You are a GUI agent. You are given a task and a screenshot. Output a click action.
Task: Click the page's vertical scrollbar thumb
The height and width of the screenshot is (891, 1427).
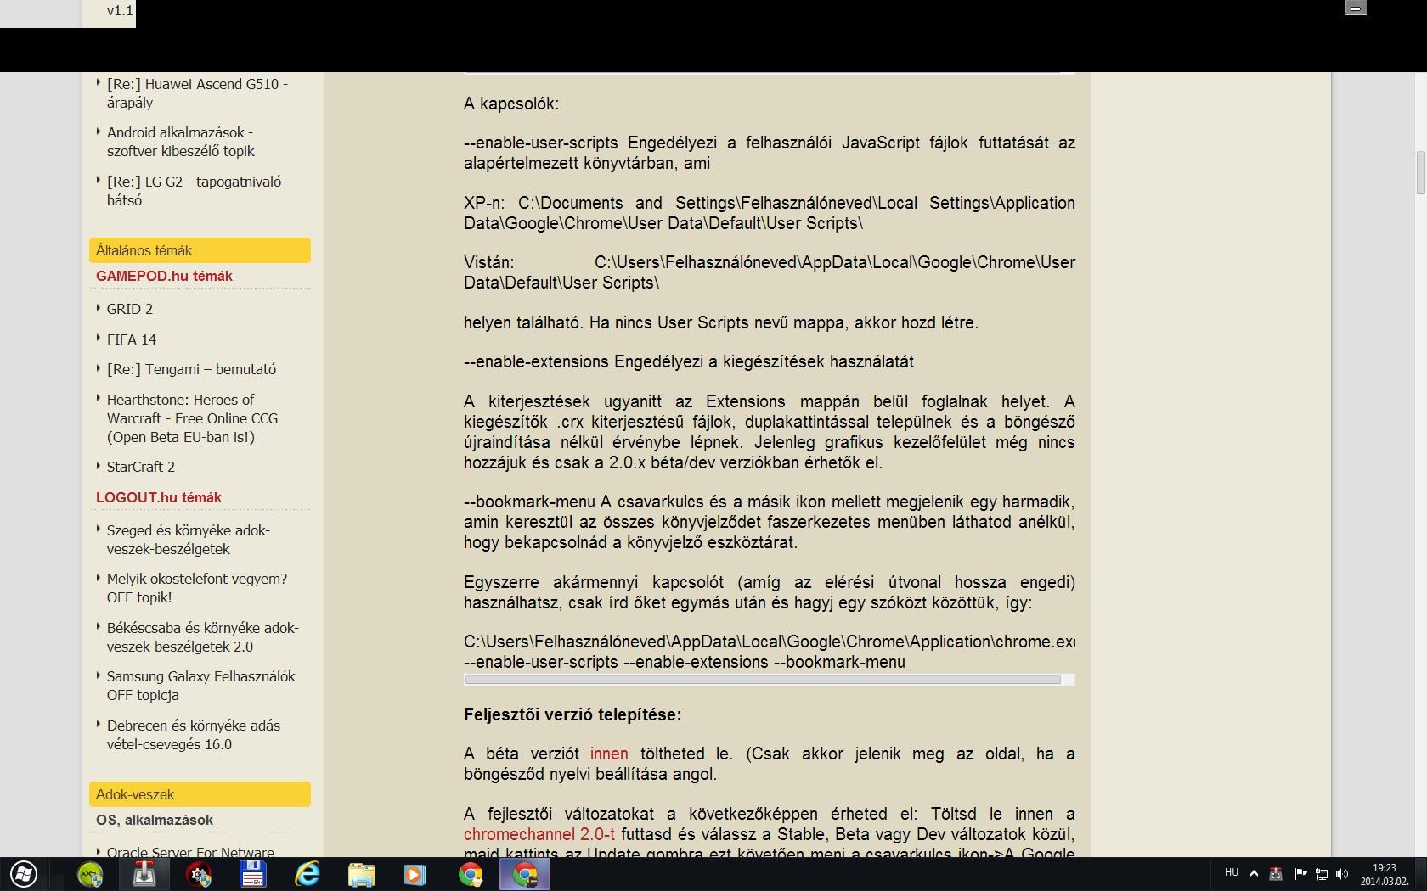pyautogui.click(x=1419, y=173)
